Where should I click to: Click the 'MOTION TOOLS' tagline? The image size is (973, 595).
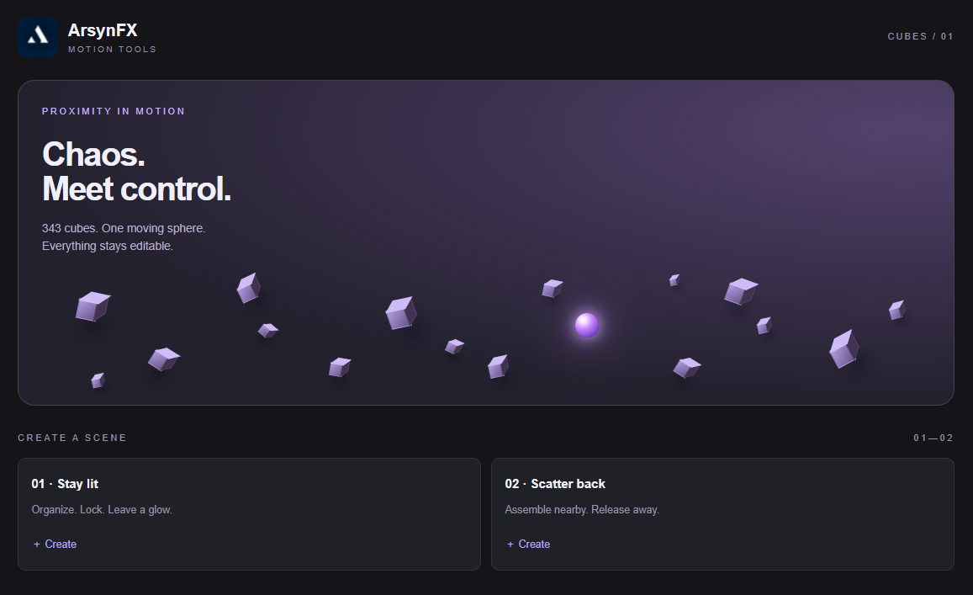tap(113, 49)
